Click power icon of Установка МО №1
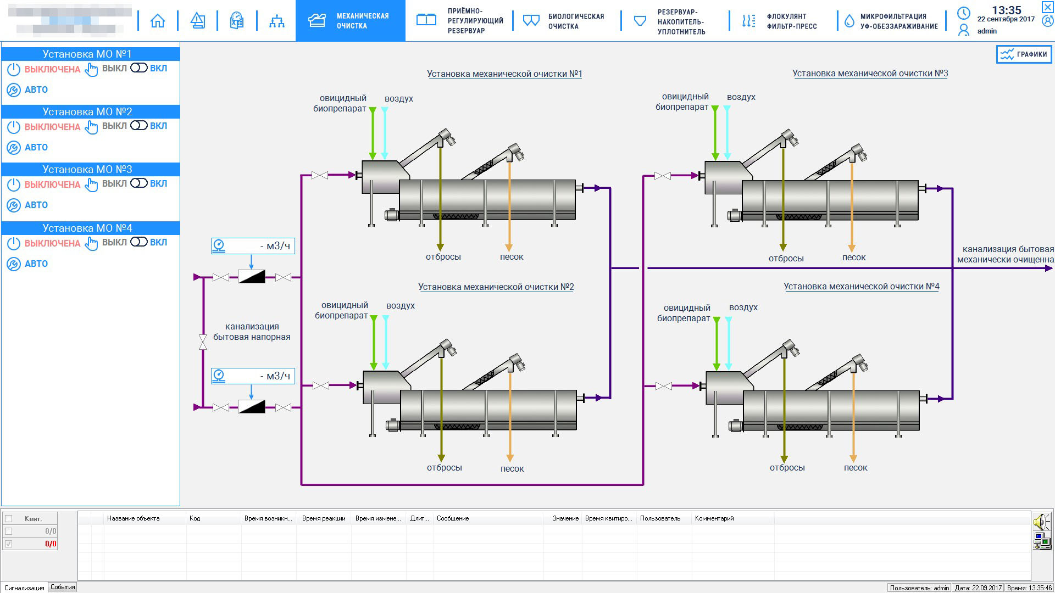 click(14, 69)
